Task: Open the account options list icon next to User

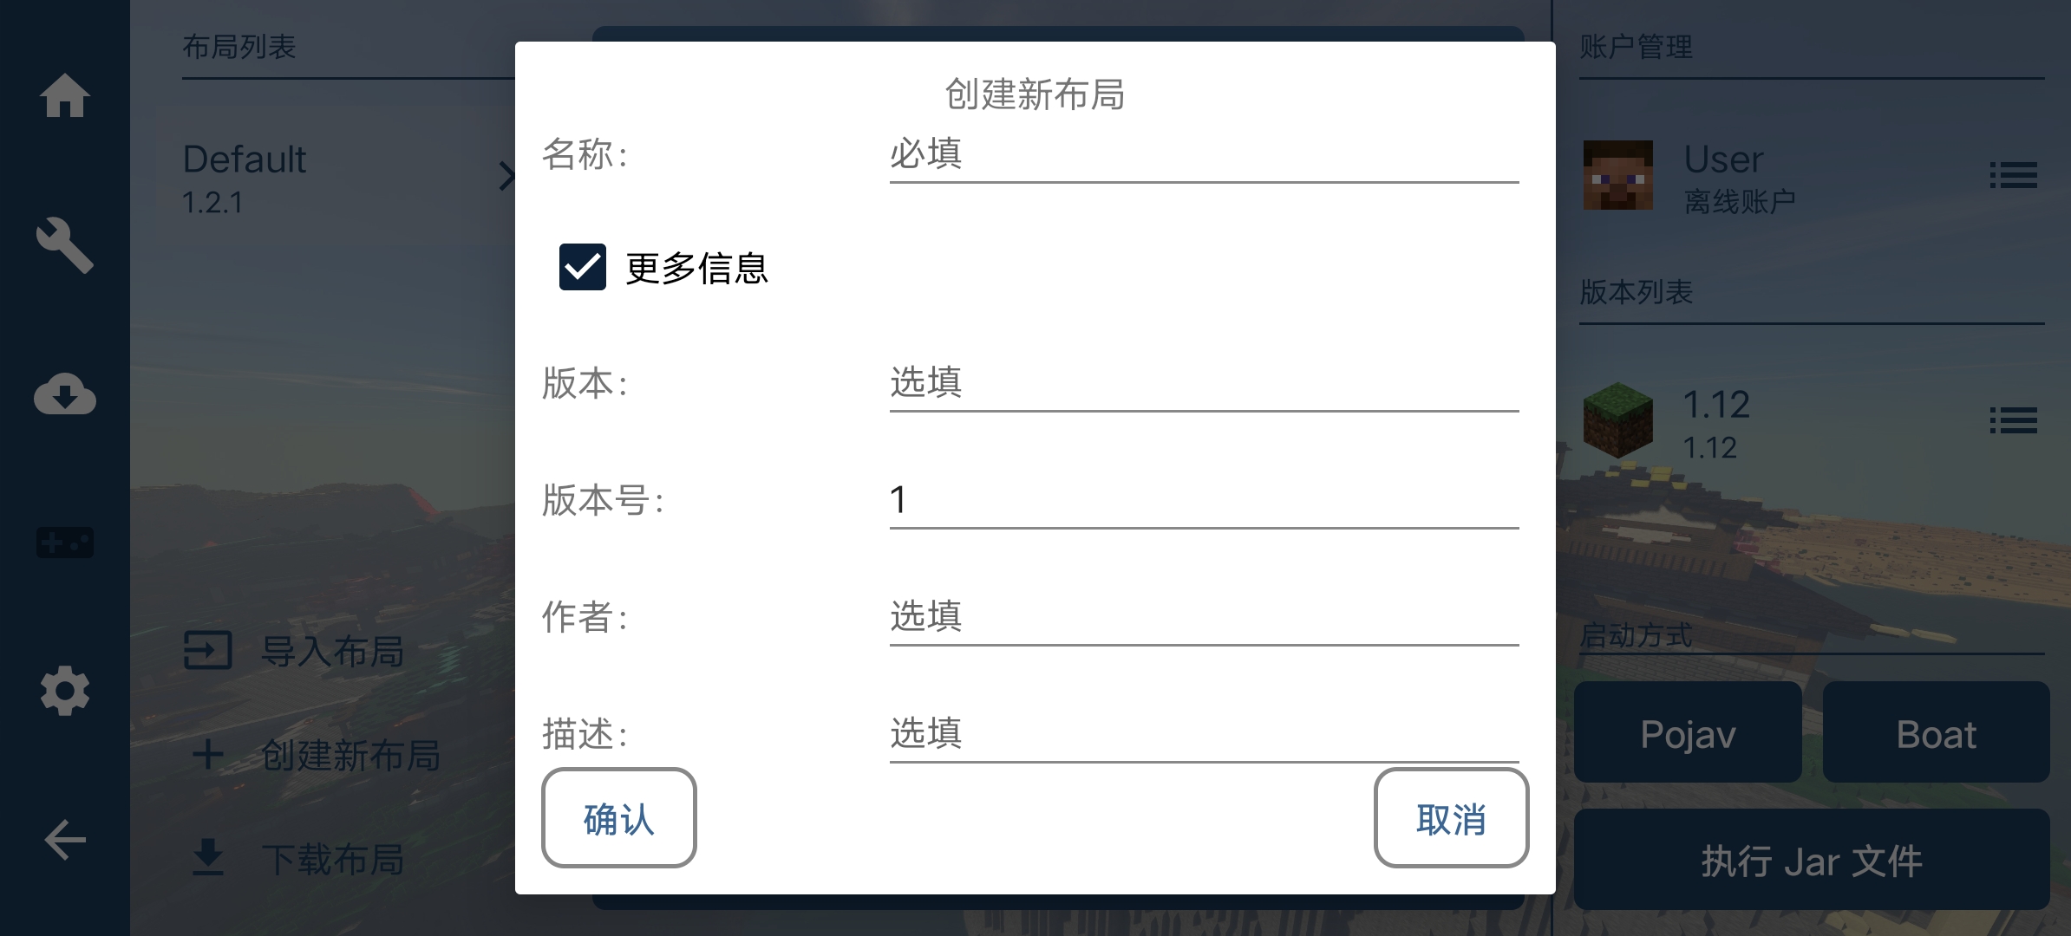Action: pos(2012,175)
